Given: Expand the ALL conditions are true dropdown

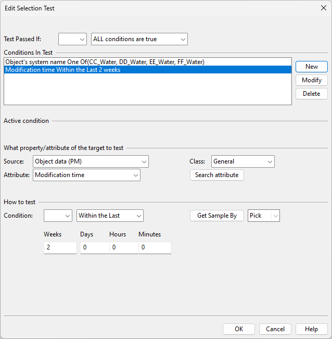Looking at the screenshot, I should tap(139, 39).
